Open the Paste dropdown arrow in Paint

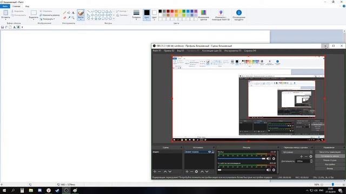[6, 19]
